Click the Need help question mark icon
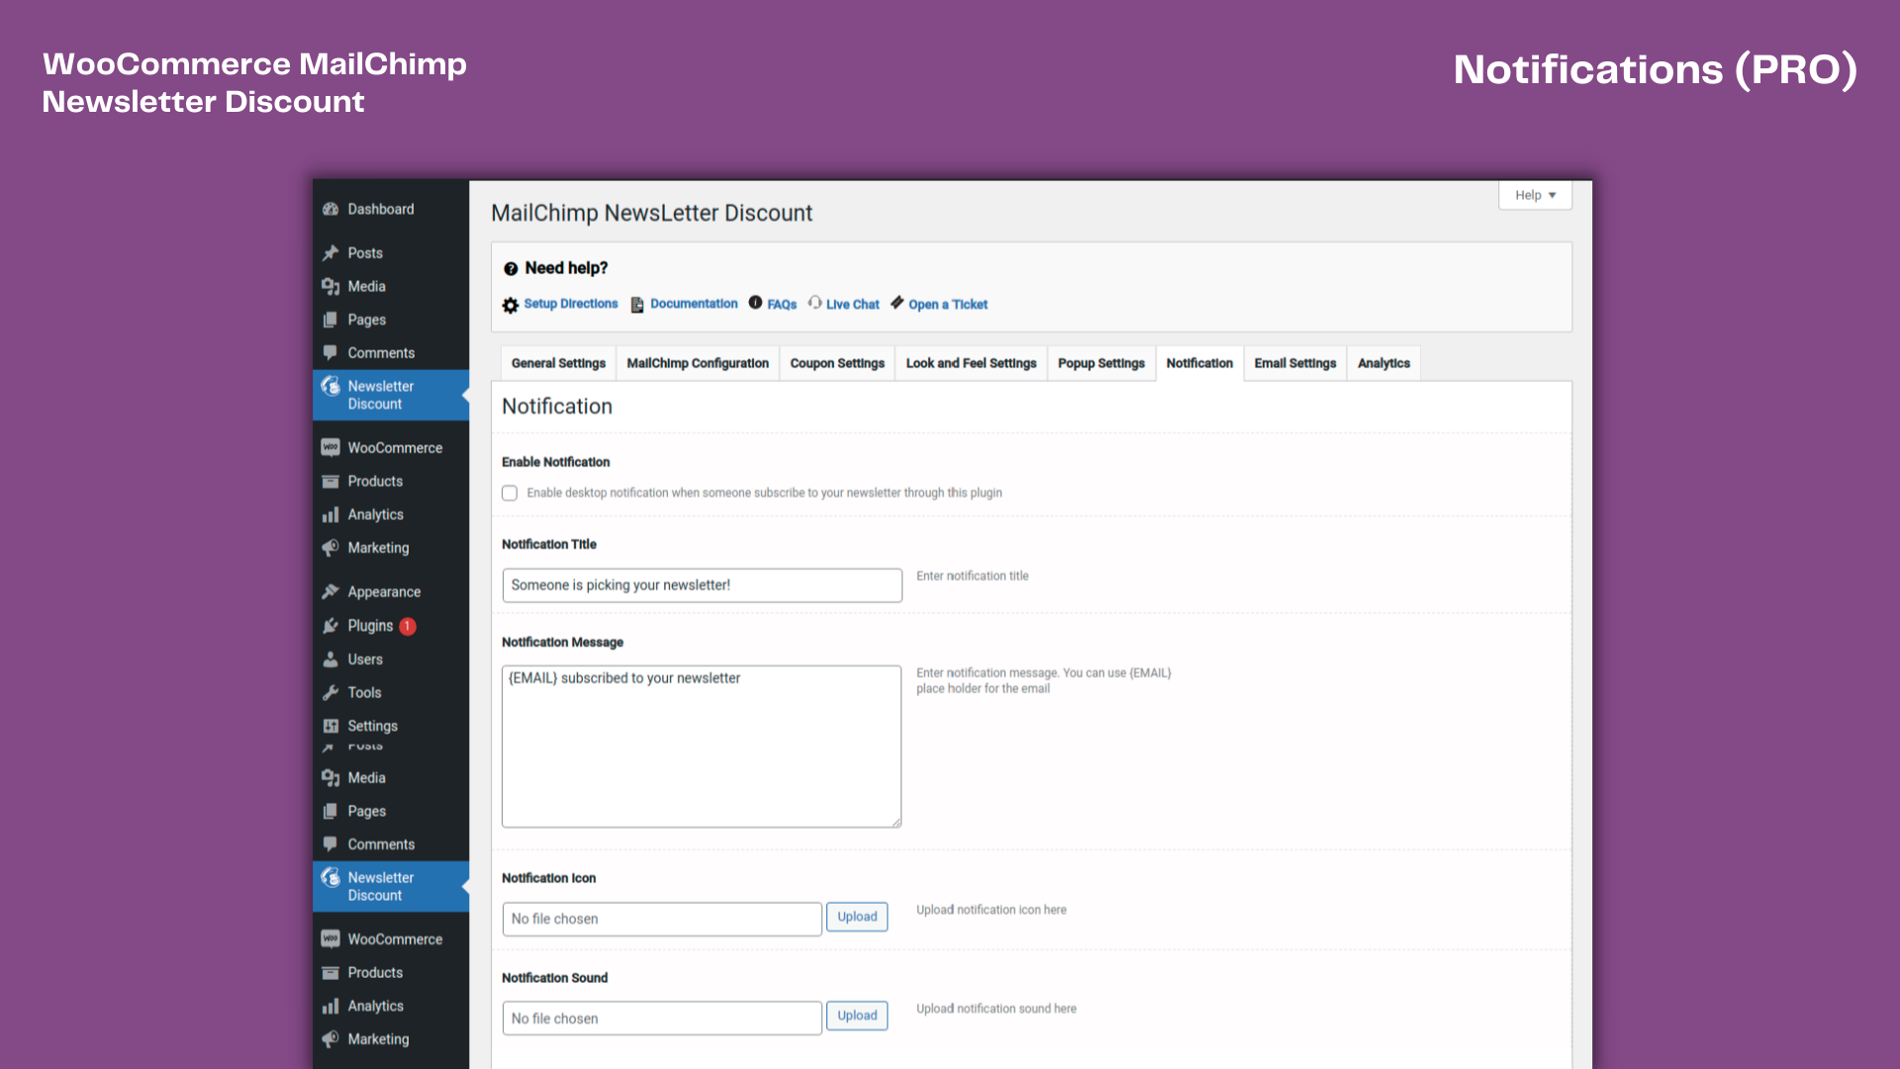 (x=511, y=268)
